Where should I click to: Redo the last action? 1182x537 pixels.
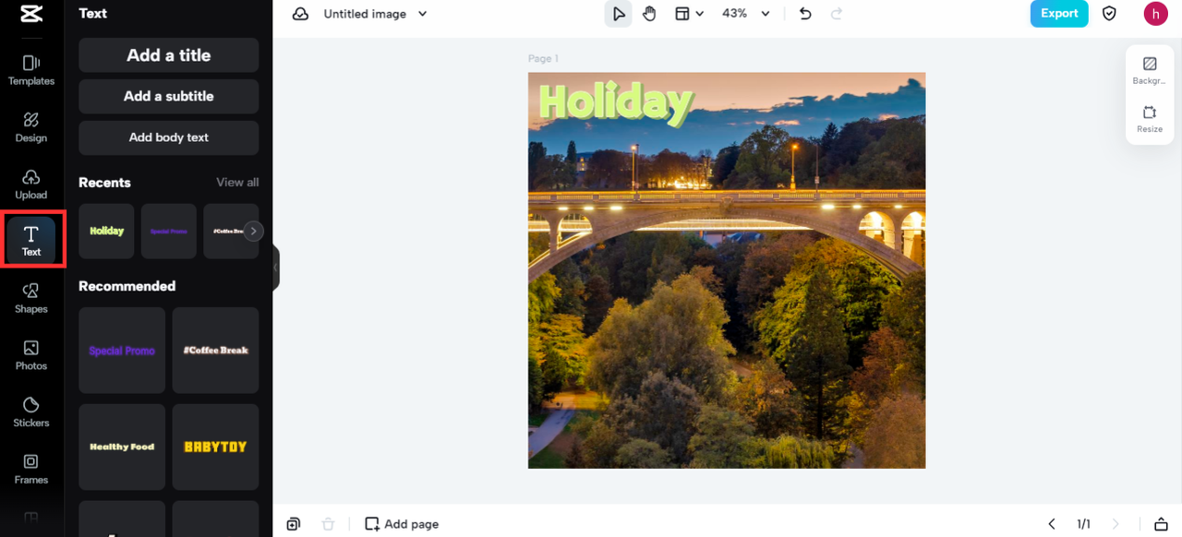837,14
